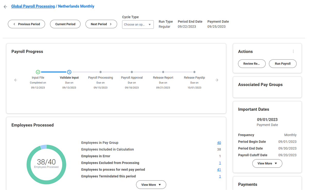Open the Employees in Pay Group count 40
Image resolution: width=309 pixels, height=190 pixels.
[x=219, y=143]
